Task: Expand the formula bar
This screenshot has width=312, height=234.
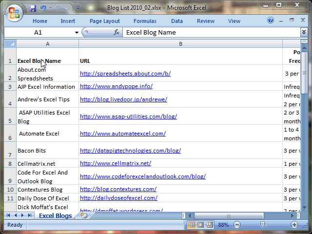Action: pos(304,32)
